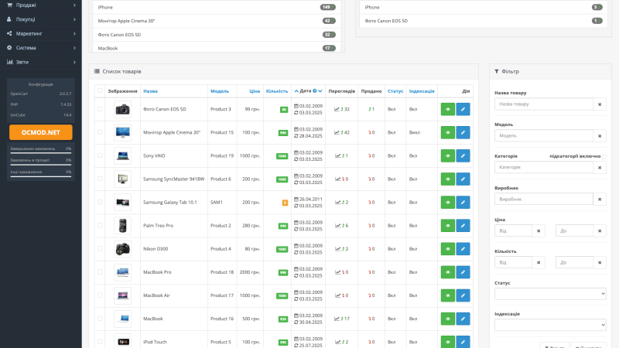Sort the table by Статус column
Viewport: 619px width, 348px height.
pyautogui.click(x=395, y=91)
